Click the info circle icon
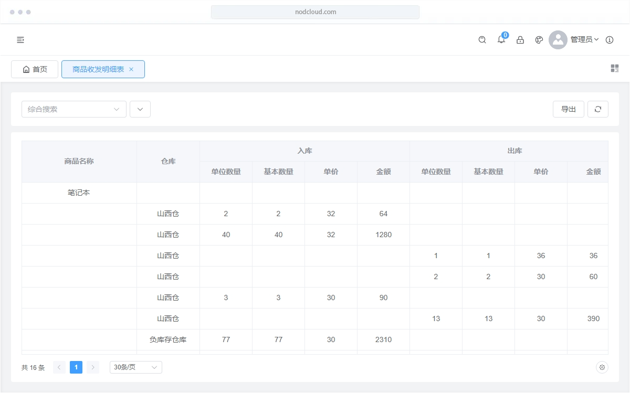This screenshot has width=630, height=393. click(610, 40)
